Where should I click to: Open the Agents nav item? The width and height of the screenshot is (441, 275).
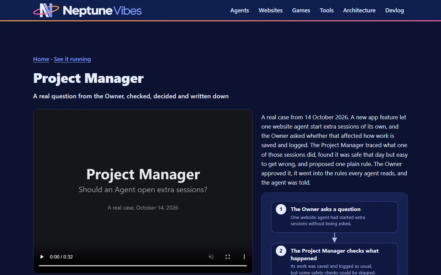239,10
